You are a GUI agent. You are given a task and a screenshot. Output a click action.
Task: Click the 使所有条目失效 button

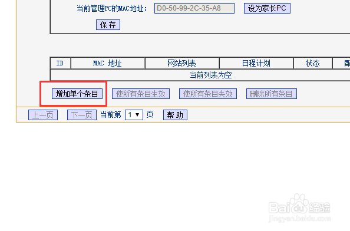tap(208, 94)
